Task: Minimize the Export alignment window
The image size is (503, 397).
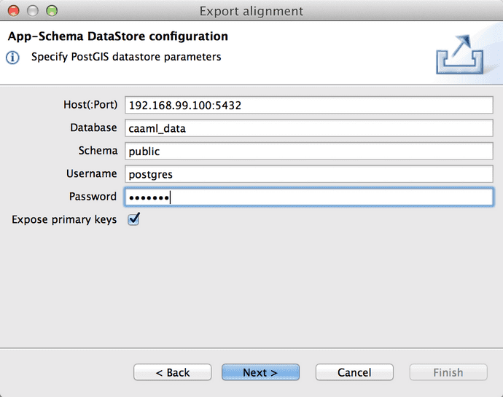Action: [x=32, y=11]
